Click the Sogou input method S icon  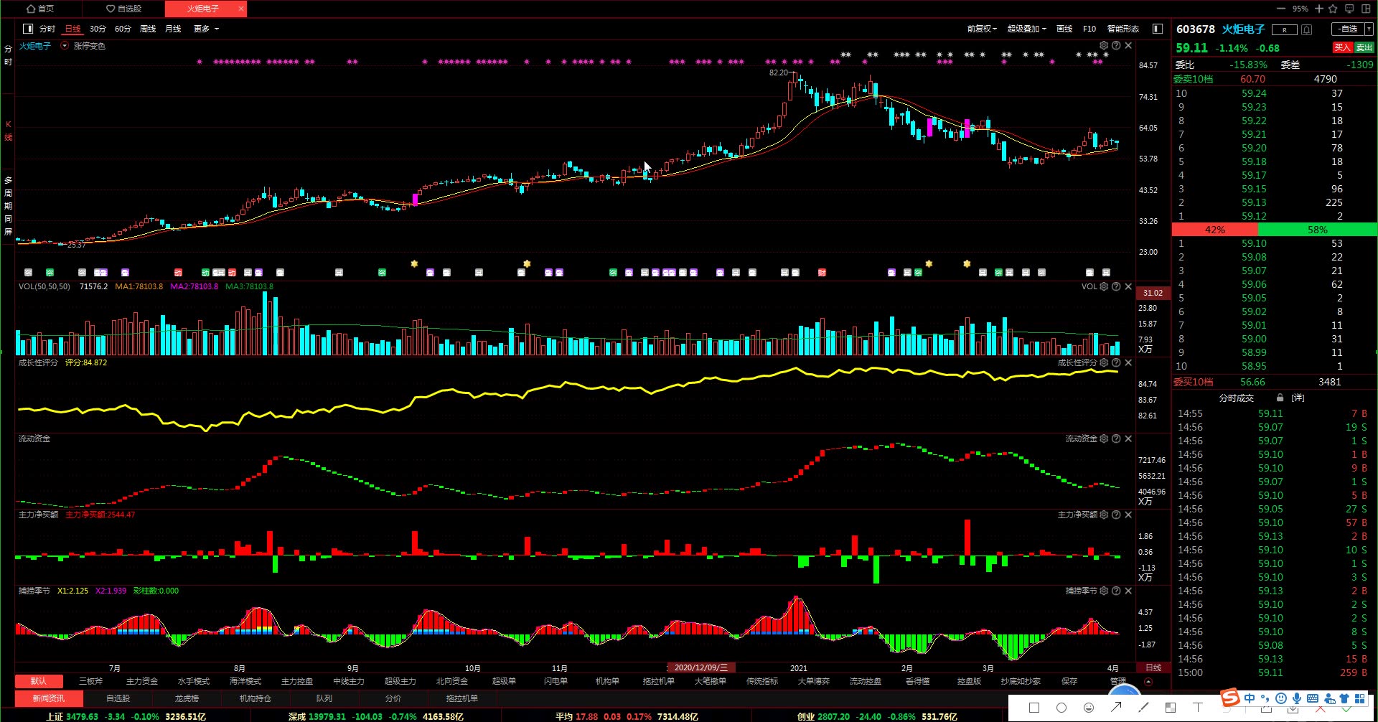coord(1231,698)
